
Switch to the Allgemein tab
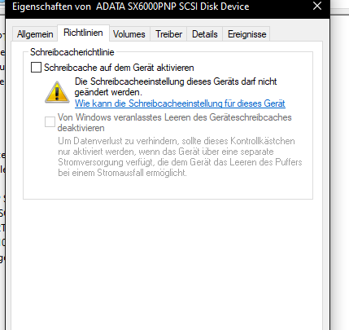(35, 34)
